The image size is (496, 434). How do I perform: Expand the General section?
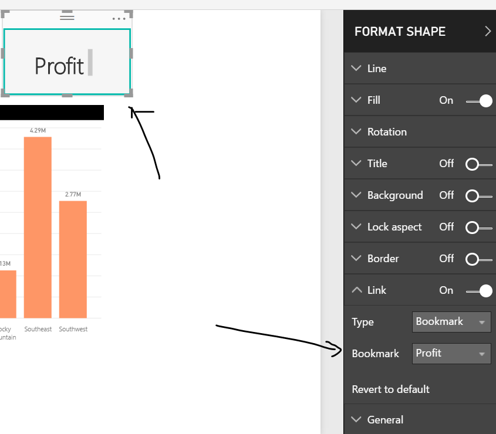click(x=420, y=419)
